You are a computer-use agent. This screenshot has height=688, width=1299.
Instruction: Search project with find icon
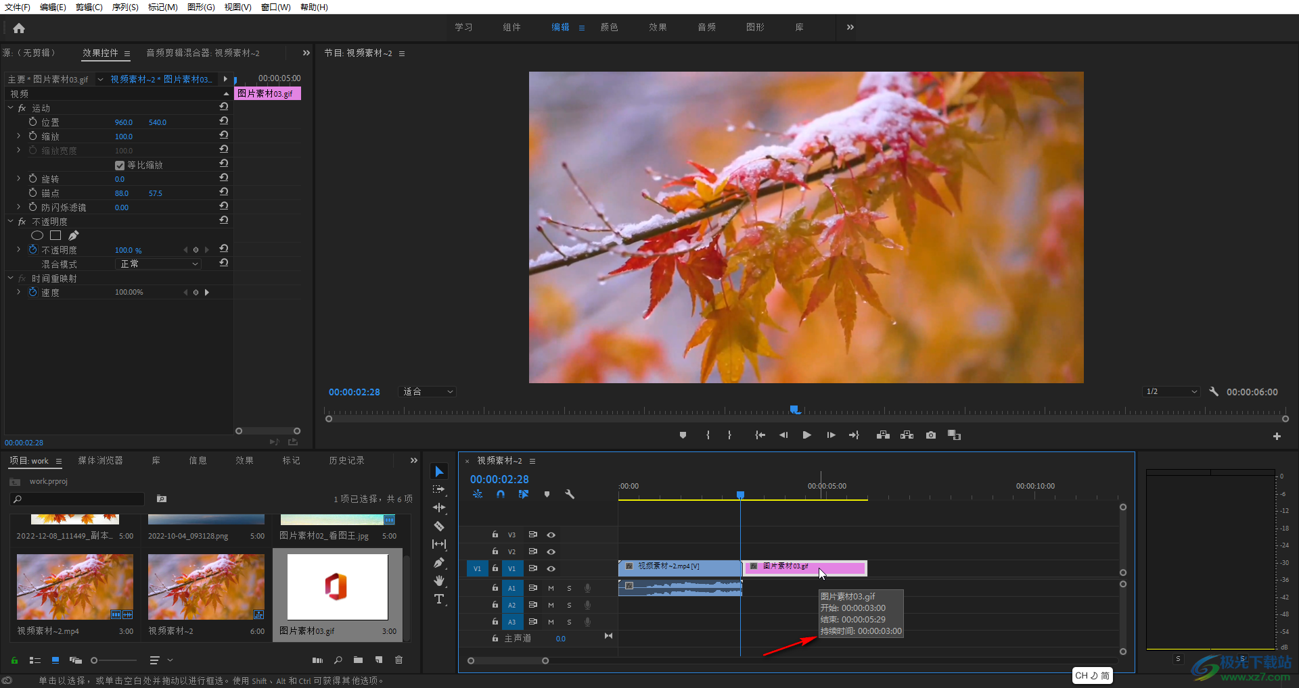click(x=338, y=660)
